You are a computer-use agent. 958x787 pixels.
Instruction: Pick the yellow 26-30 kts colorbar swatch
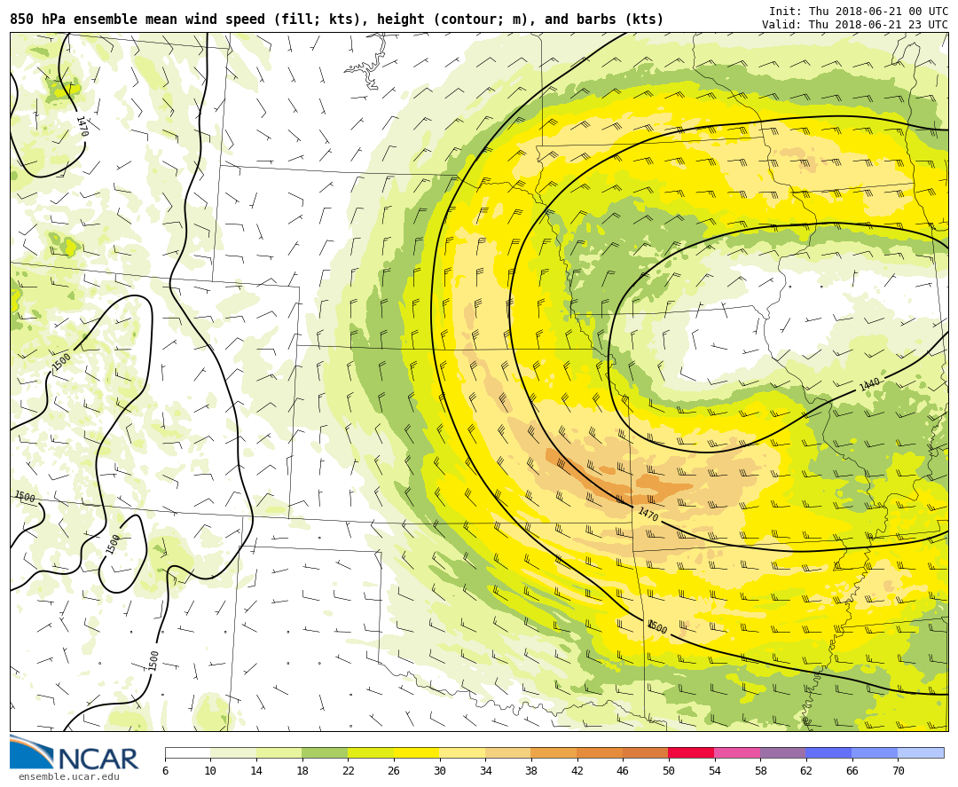417,752
